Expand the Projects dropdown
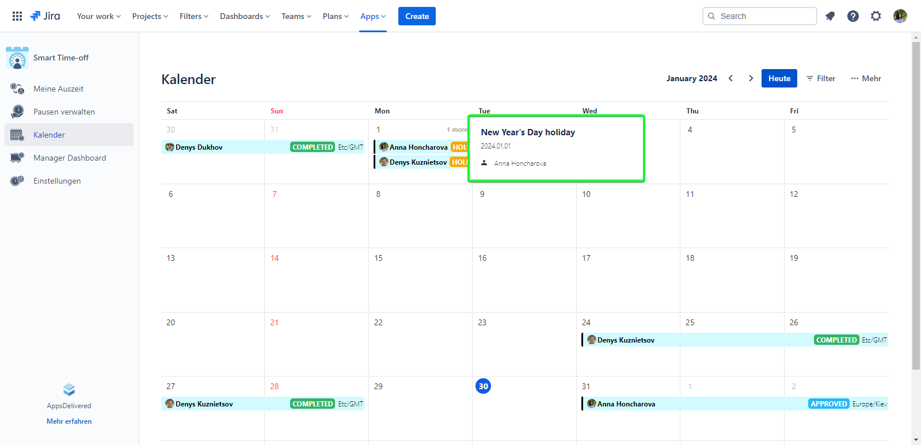The image size is (921, 445). tap(150, 16)
